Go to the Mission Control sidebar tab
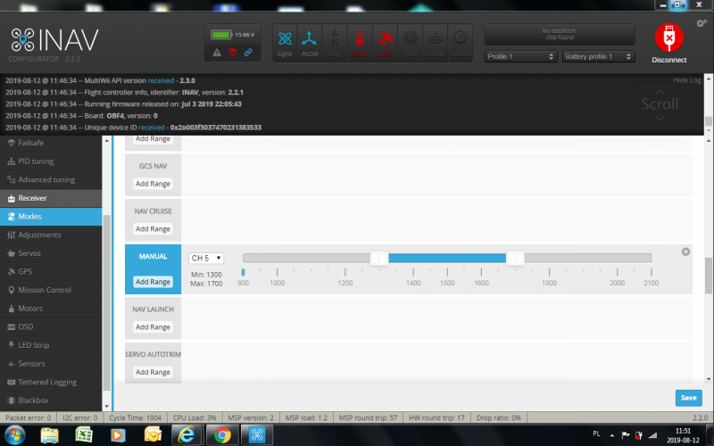Screen dimensions: 714x446 pyautogui.click(x=45, y=290)
